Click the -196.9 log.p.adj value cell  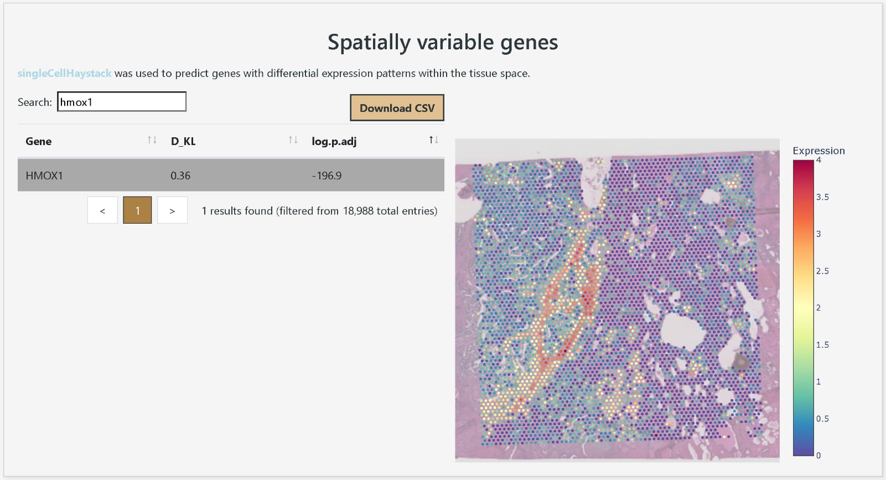point(327,176)
